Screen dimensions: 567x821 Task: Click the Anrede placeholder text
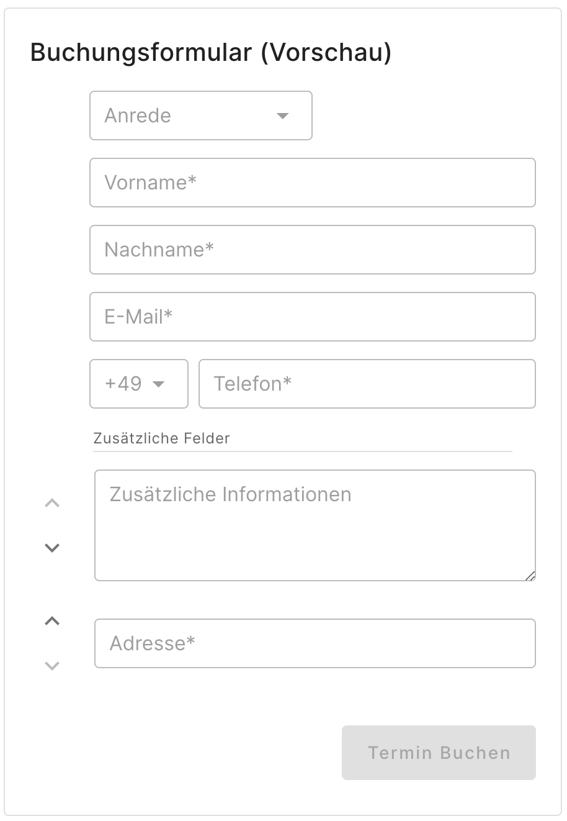(x=137, y=116)
